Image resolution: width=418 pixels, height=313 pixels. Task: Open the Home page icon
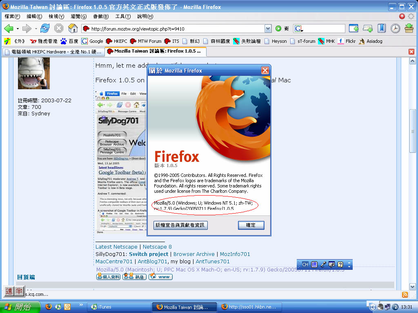73,28
